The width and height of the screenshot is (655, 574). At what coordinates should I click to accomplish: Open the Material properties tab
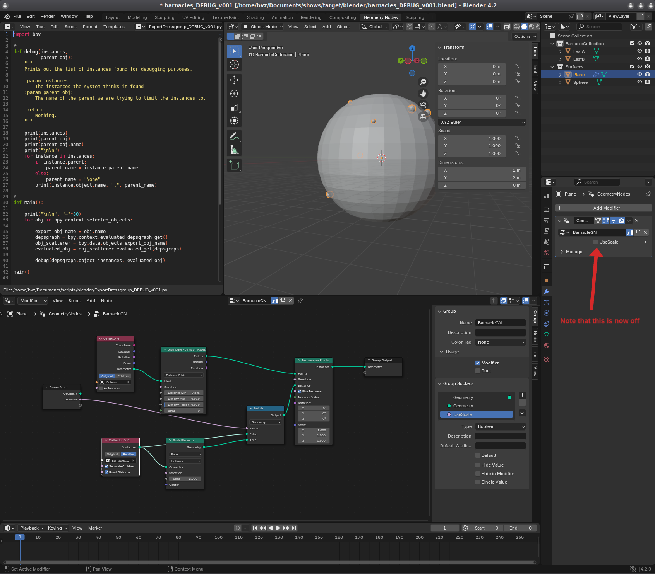click(547, 346)
